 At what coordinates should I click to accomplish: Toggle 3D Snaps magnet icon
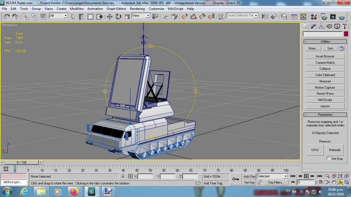point(185,17)
